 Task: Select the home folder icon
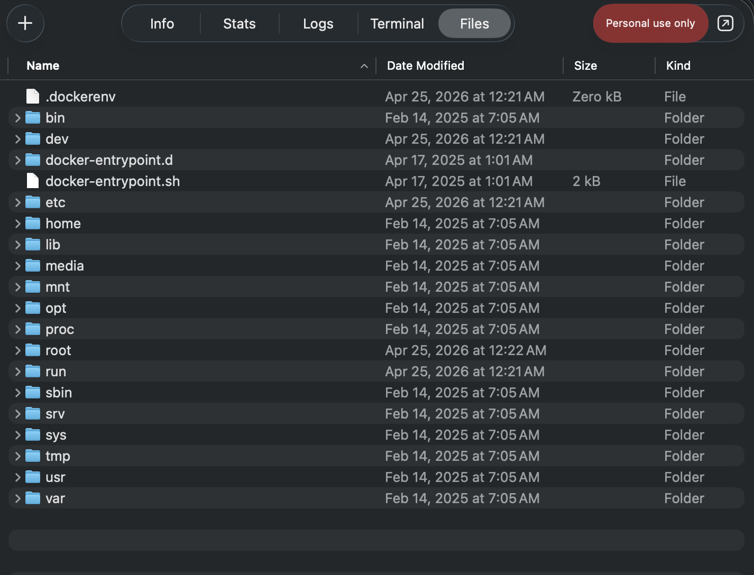pos(33,223)
